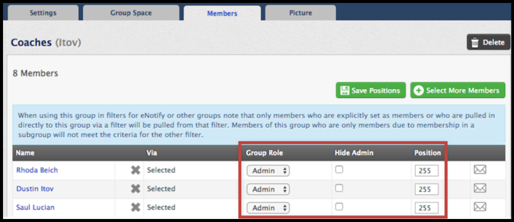Select the Members tab
This screenshot has height=222, width=514.
222,13
